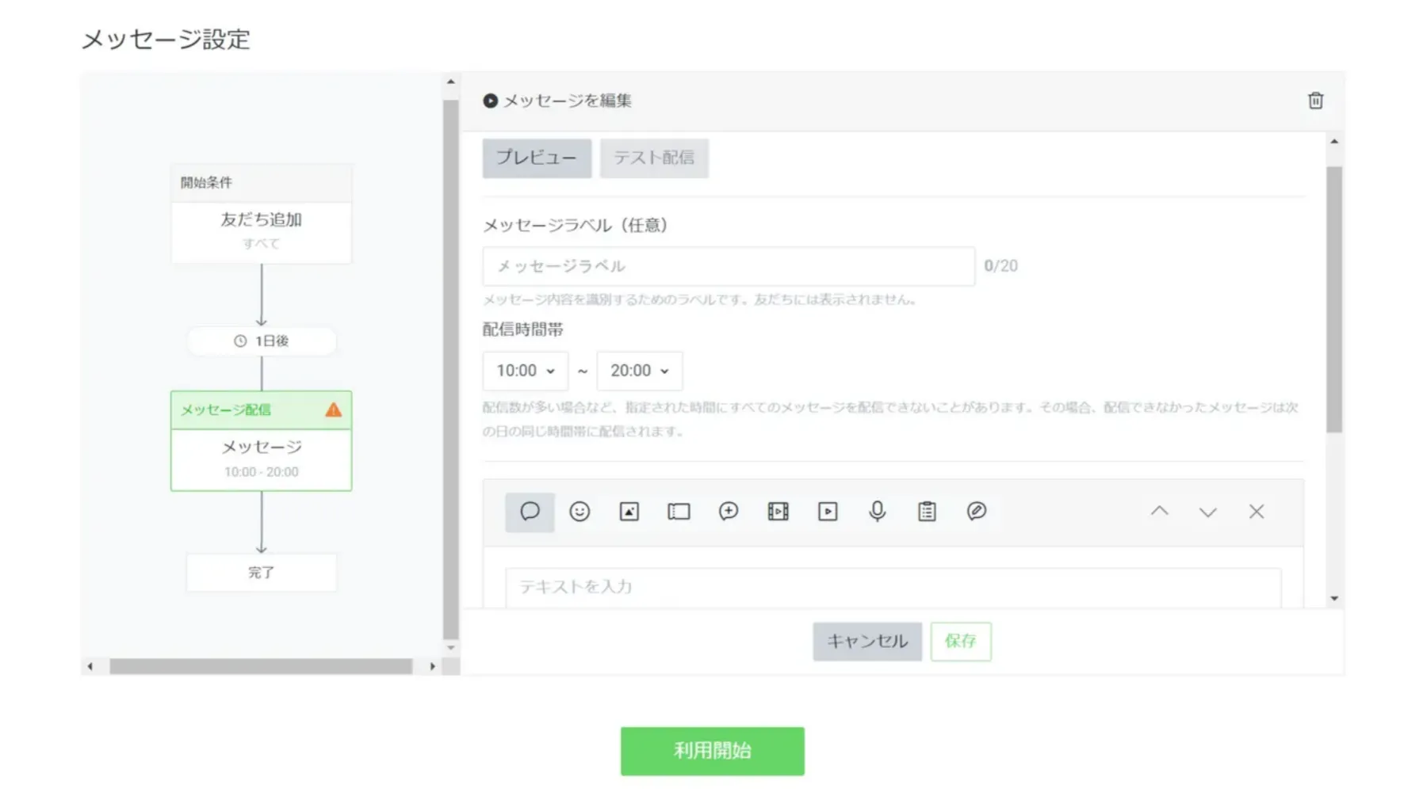
Task: Select the video play message icon
Action: point(828,512)
